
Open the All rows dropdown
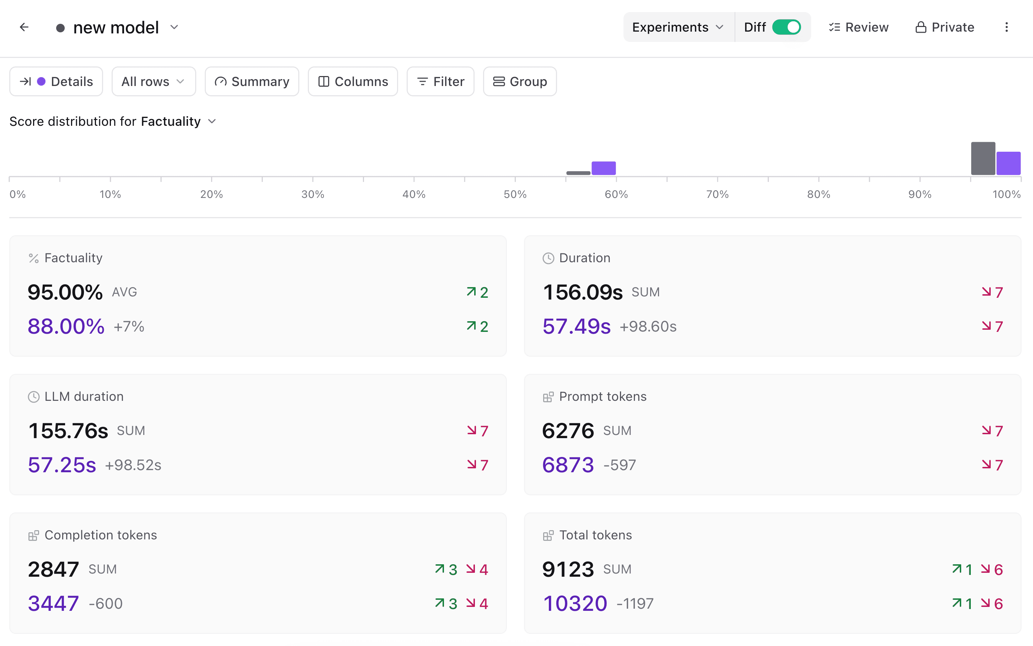pyautogui.click(x=154, y=81)
